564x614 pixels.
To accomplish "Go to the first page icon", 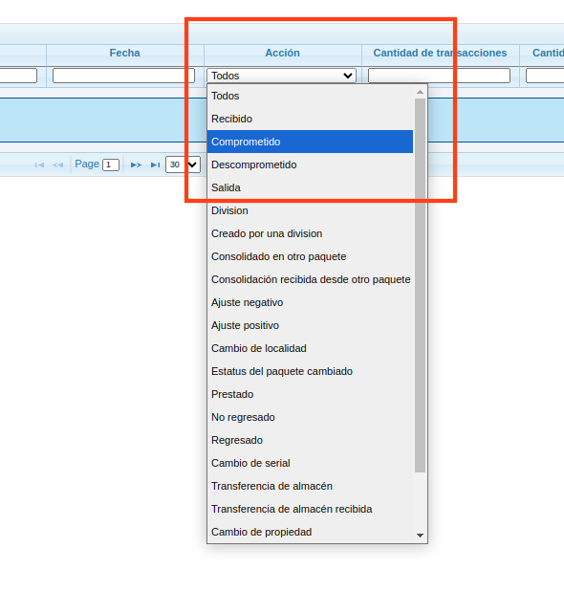I will [39, 164].
